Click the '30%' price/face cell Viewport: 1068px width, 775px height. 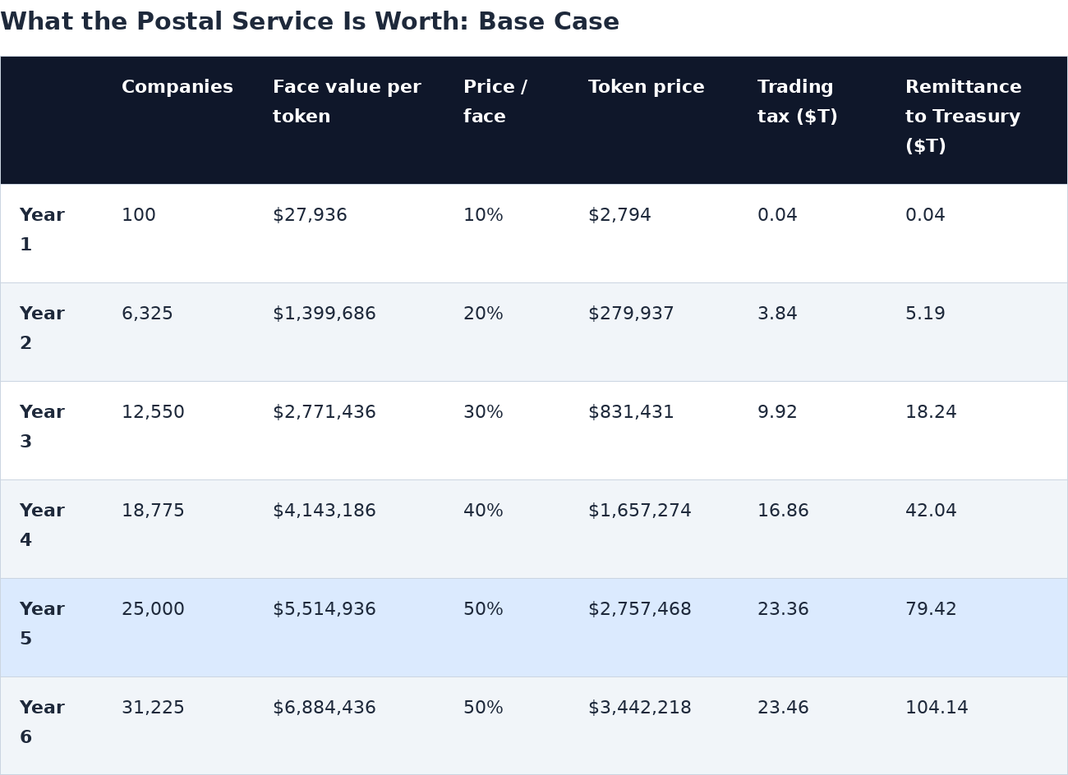[x=483, y=413]
